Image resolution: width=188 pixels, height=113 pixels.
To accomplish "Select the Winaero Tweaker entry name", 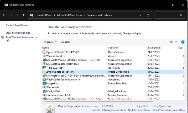I will pyautogui.click(x=55, y=56).
